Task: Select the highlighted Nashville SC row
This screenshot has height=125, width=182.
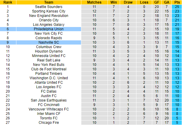Action: tap(49, 42)
